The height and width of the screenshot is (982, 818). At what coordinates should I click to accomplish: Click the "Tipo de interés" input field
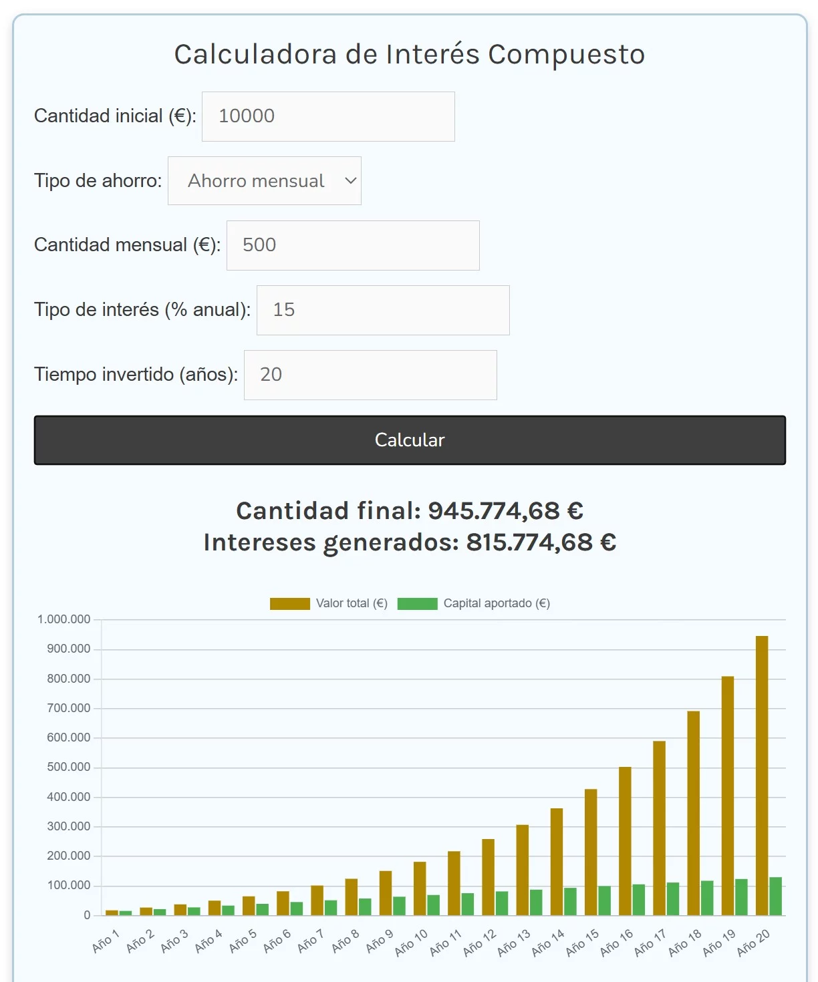(x=382, y=309)
